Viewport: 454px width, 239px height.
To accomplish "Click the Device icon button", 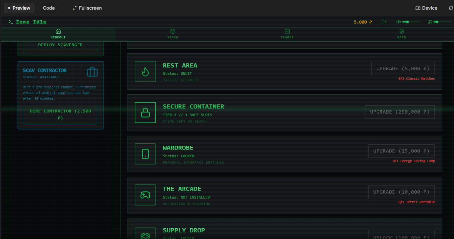I will [426, 8].
